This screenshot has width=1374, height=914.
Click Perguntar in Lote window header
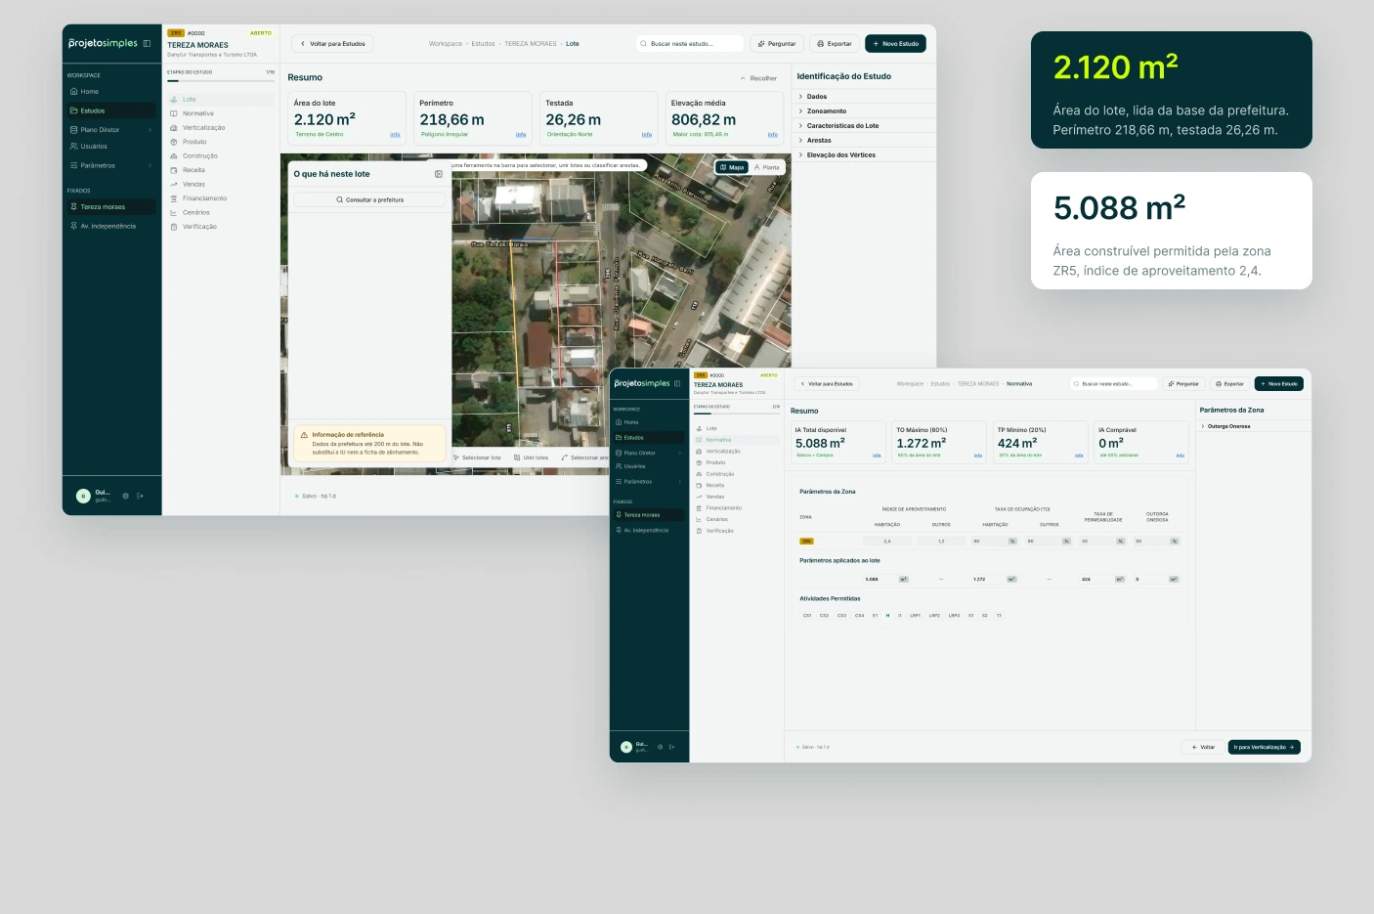click(777, 44)
